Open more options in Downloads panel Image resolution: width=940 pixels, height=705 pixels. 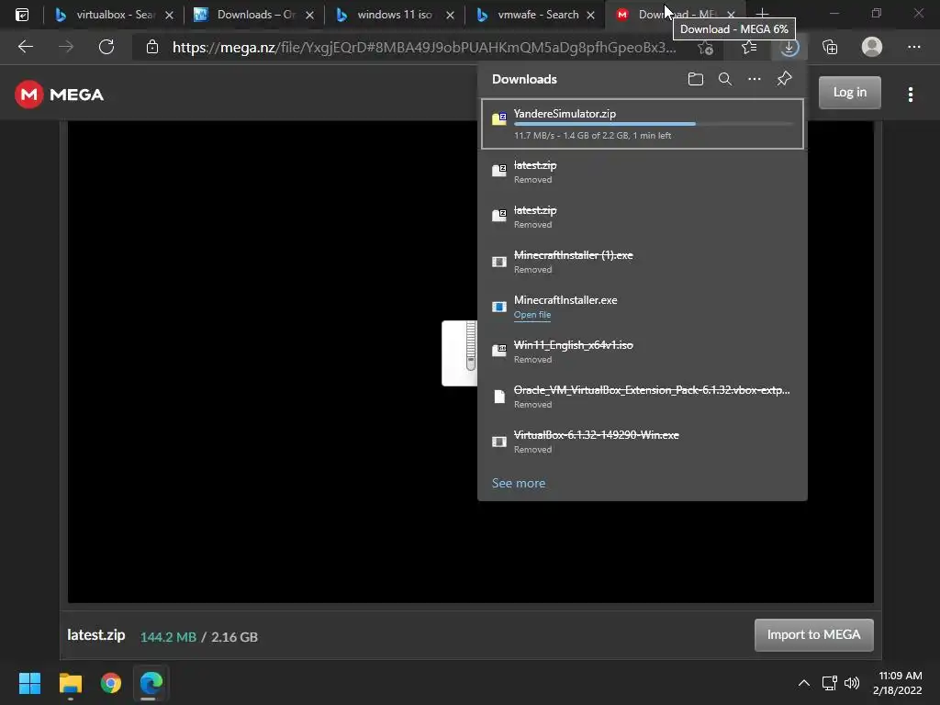[x=755, y=79]
